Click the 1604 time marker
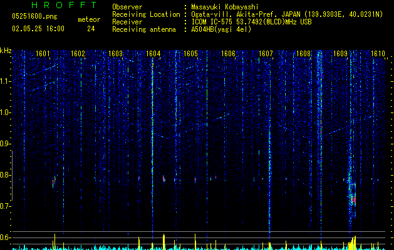The width and height of the screenshot is (394, 250). (153, 53)
